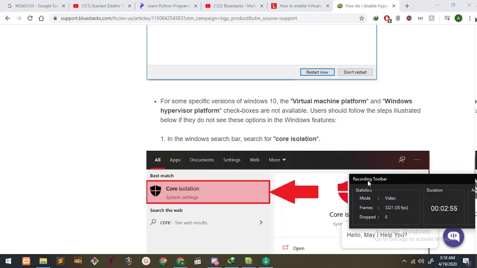Click the Open option under Core isolation

[x=294, y=248]
